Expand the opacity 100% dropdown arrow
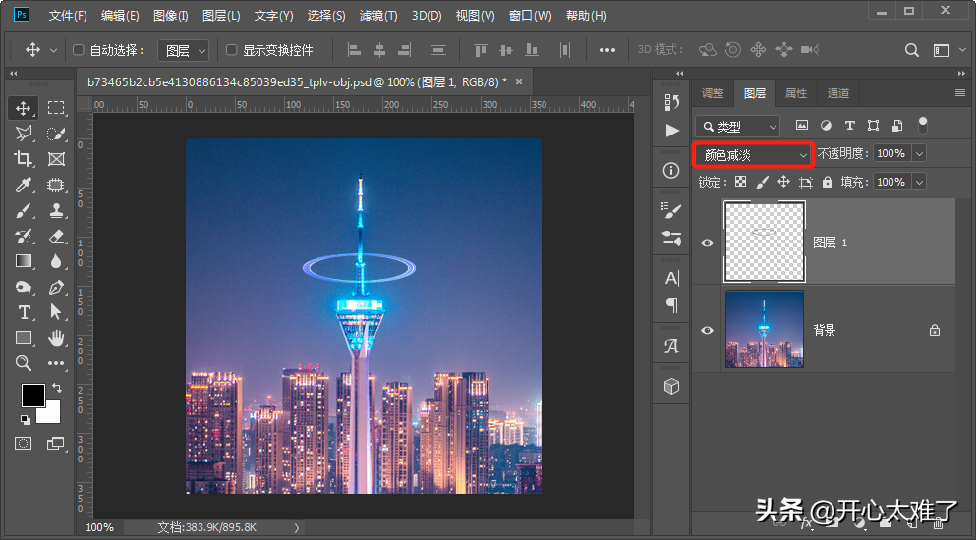976x540 pixels. click(919, 154)
